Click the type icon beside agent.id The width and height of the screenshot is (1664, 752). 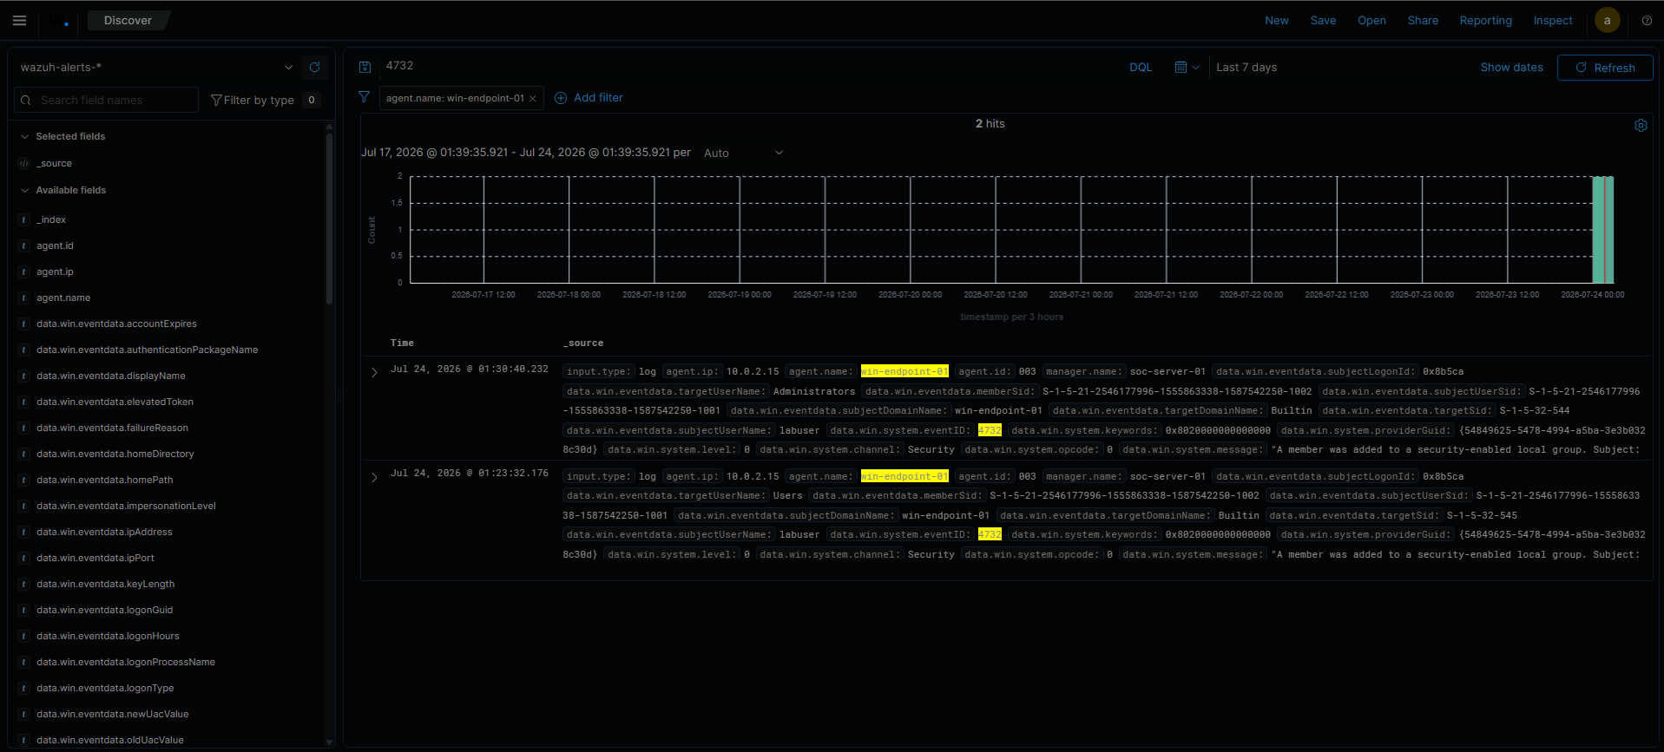click(23, 245)
